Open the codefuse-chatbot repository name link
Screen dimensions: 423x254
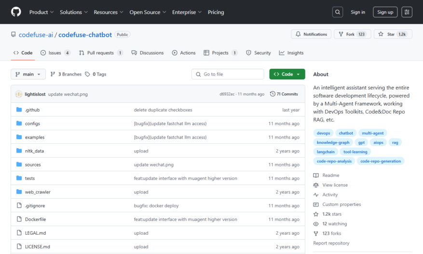click(x=85, y=35)
